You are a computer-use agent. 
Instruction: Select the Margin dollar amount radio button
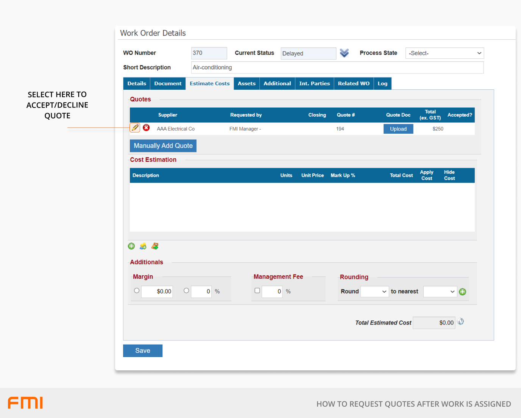click(x=137, y=291)
